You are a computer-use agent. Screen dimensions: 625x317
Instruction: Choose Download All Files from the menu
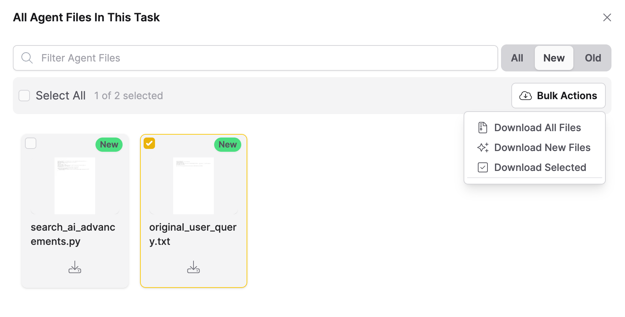tap(538, 128)
